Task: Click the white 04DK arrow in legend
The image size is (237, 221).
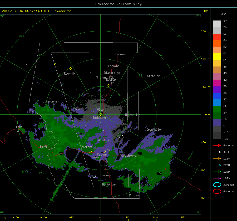Action: click(217, 152)
